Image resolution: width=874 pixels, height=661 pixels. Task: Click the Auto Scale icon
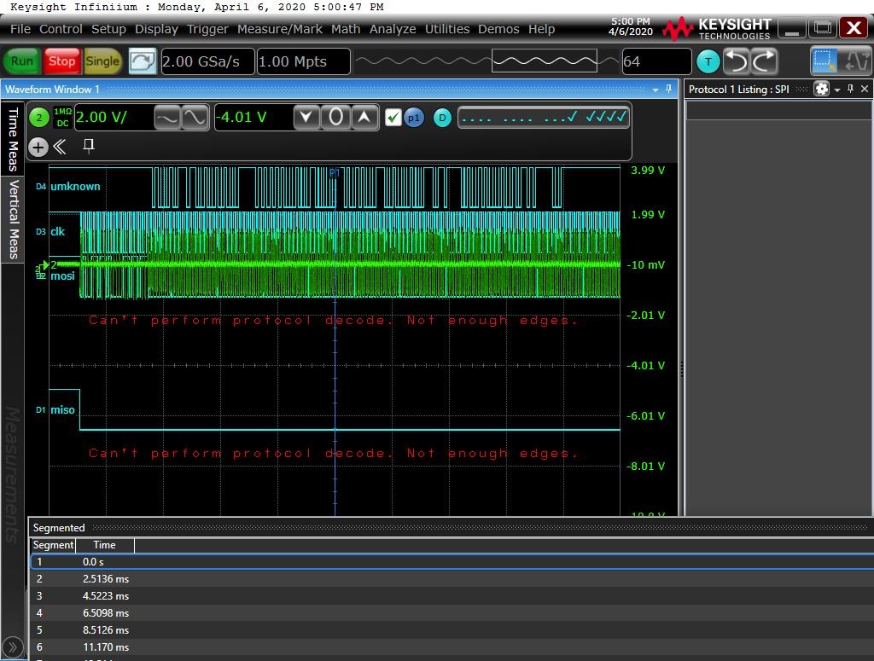143,61
